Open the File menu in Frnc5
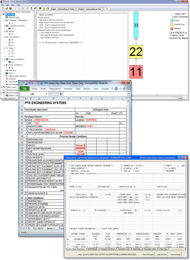The height and width of the screenshot is (260, 190). coord(2,5)
